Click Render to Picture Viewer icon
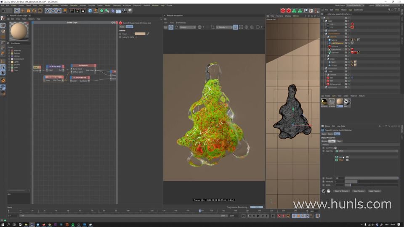404x227 pixels. point(77,11)
